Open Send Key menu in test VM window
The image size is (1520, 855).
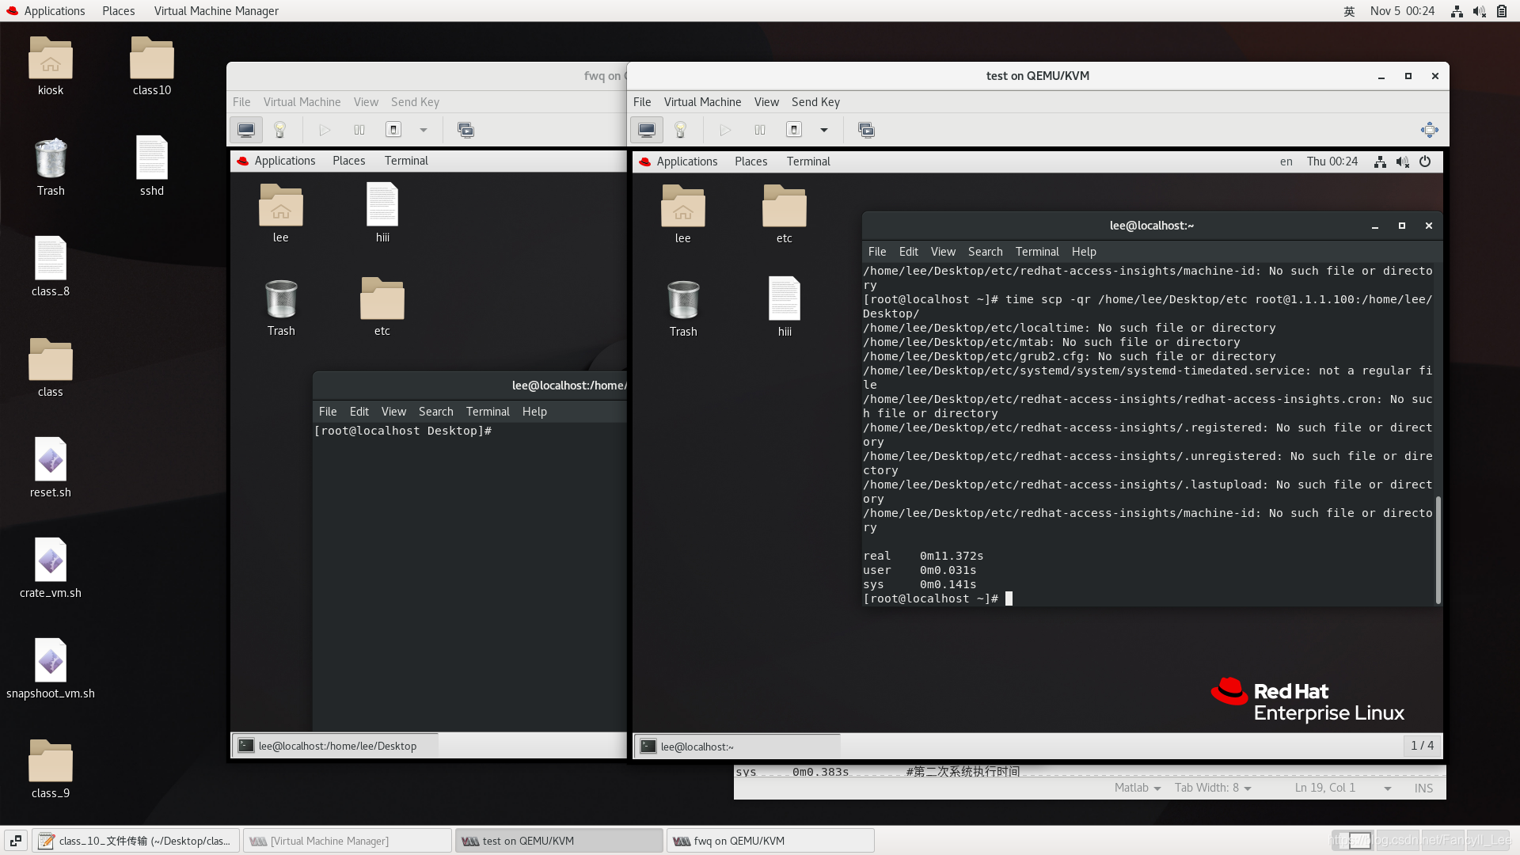[x=815, y=102]
